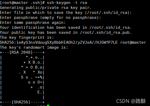Screen dimensions: 150x106
Task: Click 'The key fingerprint is:' line
Action: [27, 37]
